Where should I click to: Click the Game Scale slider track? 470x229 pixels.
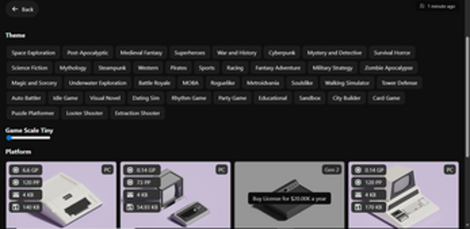pyautogui.click(x=28, y=138)
